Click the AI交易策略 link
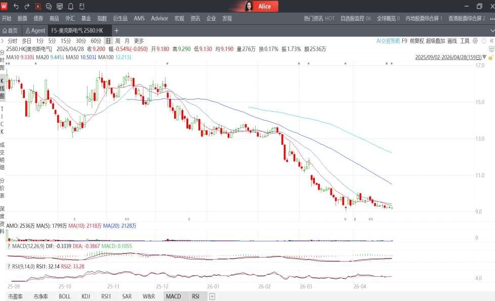 (x=388, y=41)
